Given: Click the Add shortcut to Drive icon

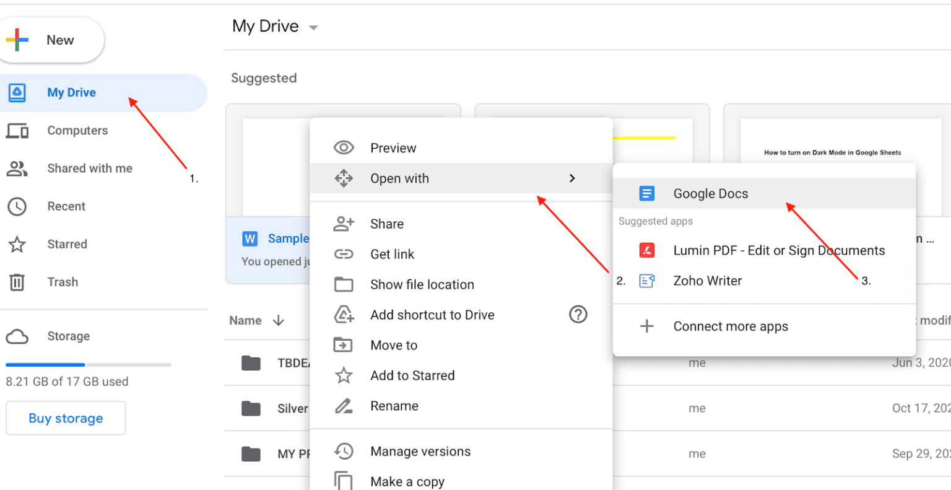Looking at the screenshot, I should 344,315.
